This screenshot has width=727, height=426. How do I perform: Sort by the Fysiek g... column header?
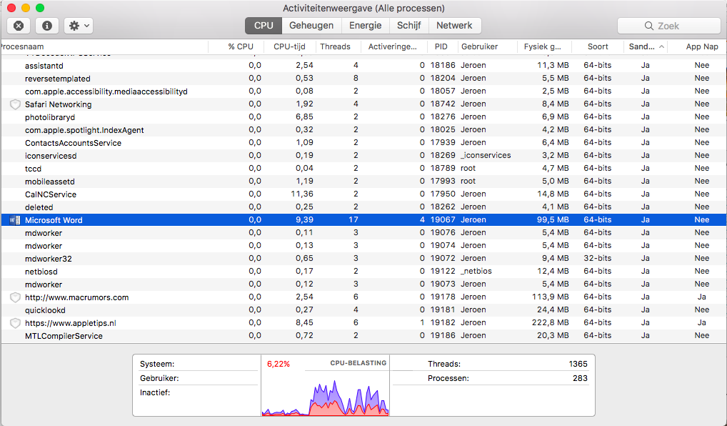(x=543, y=47)
